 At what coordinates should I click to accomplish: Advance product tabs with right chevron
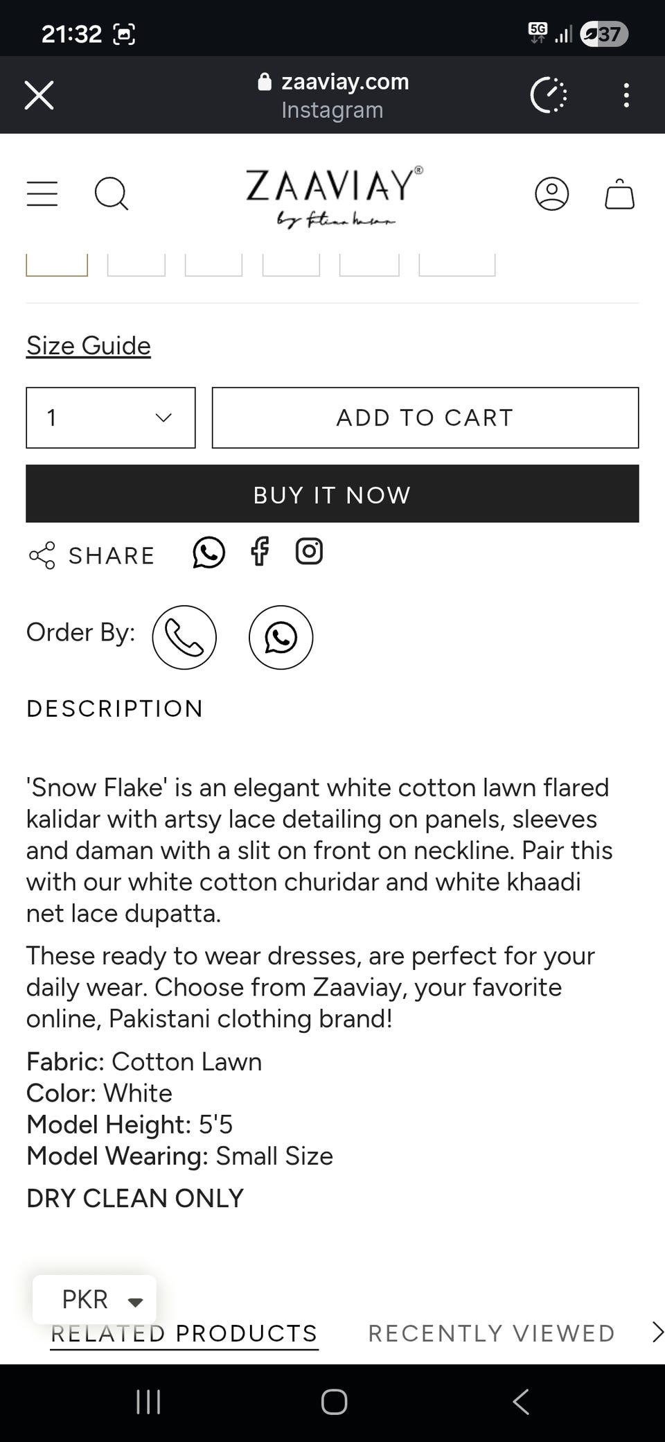pyautogui.click(x=657, y=1332)
